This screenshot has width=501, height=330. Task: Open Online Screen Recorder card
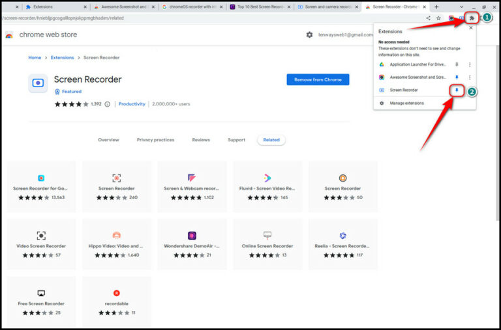267,244
